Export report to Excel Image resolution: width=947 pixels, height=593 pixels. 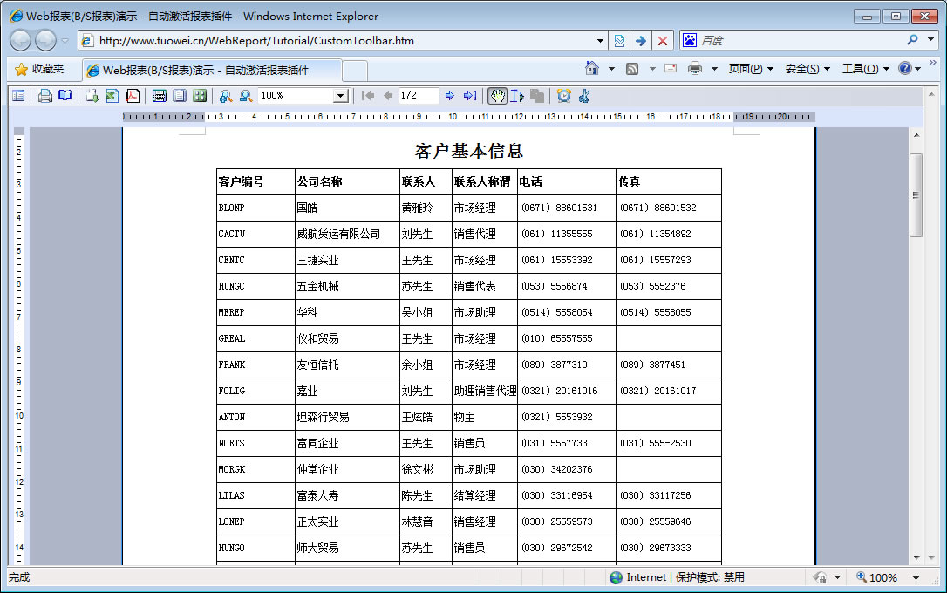click(x=112, y=96)
